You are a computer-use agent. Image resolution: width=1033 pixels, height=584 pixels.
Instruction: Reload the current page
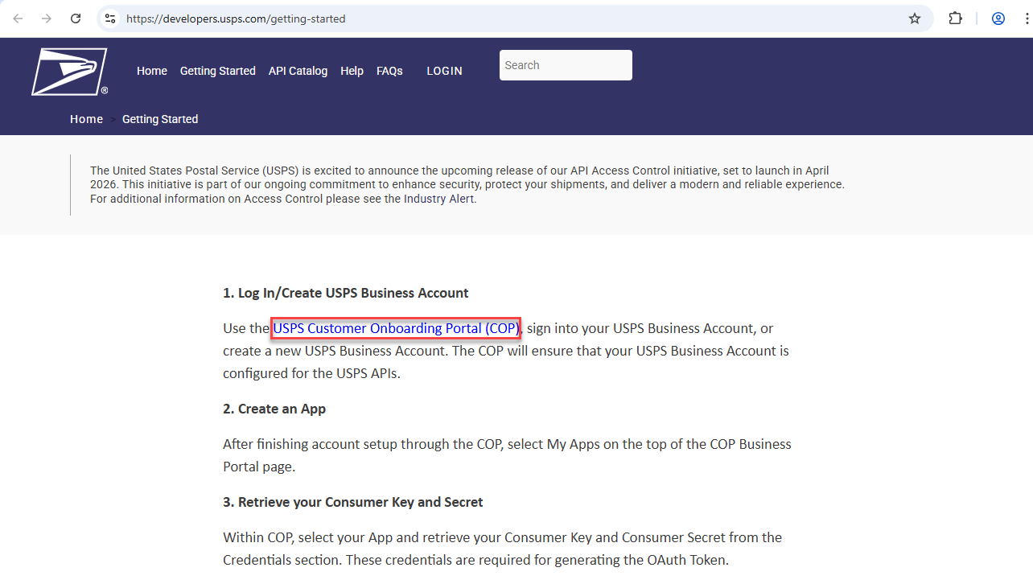point(75,18)
